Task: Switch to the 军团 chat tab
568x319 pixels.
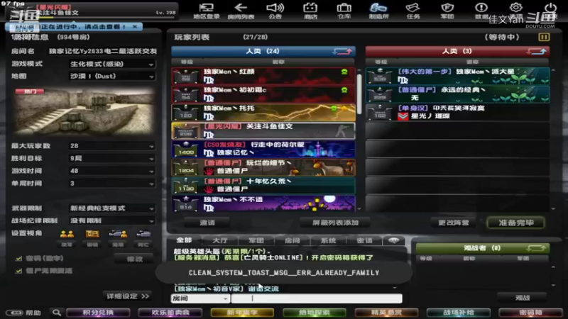Action: click(x=256, y=240)
